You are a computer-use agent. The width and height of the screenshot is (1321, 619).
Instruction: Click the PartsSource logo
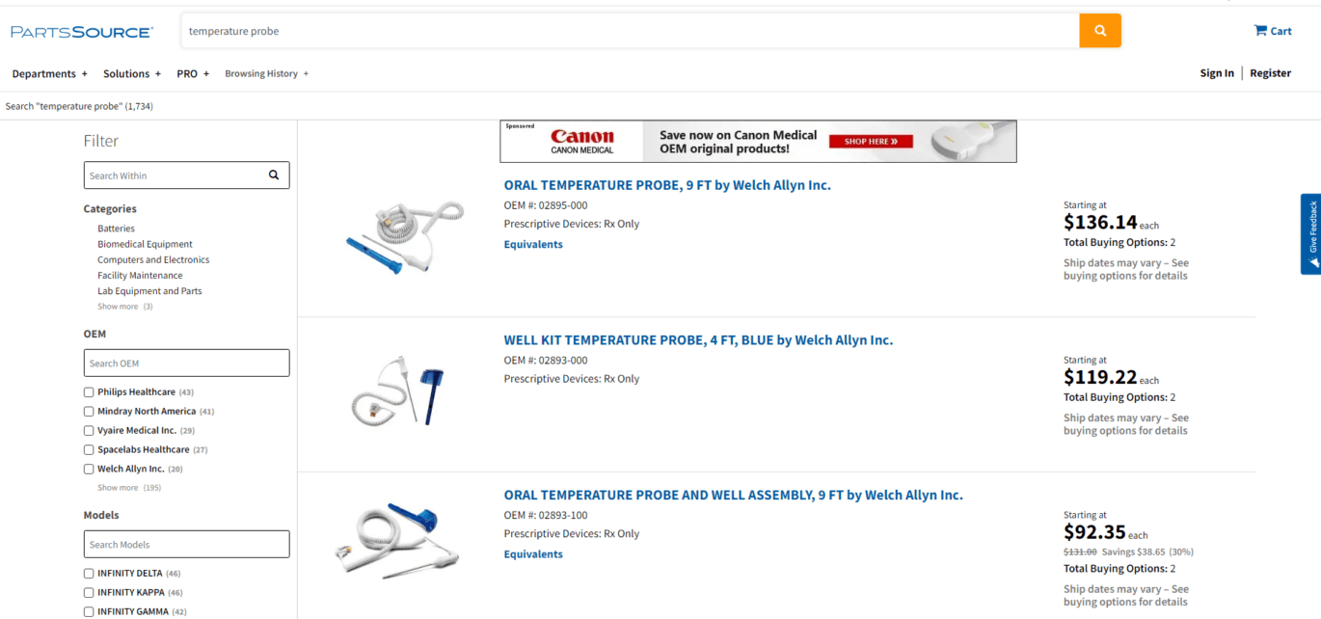[x=82, y=32]
